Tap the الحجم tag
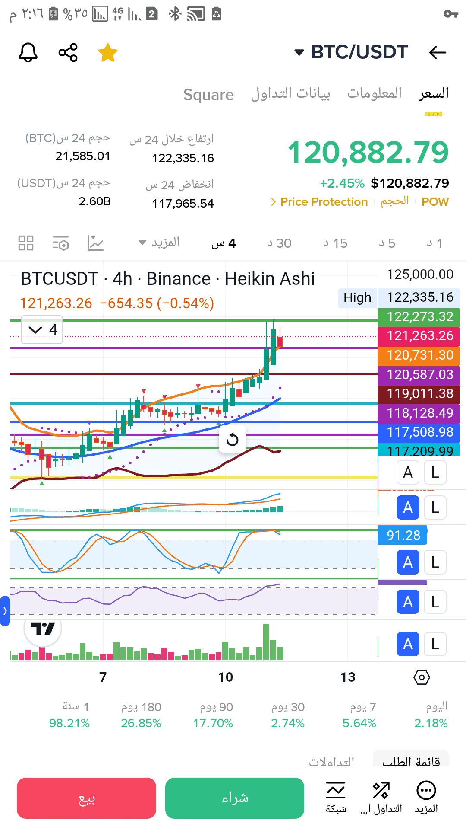This screenshot has height=830, width=466. (395, 201)
